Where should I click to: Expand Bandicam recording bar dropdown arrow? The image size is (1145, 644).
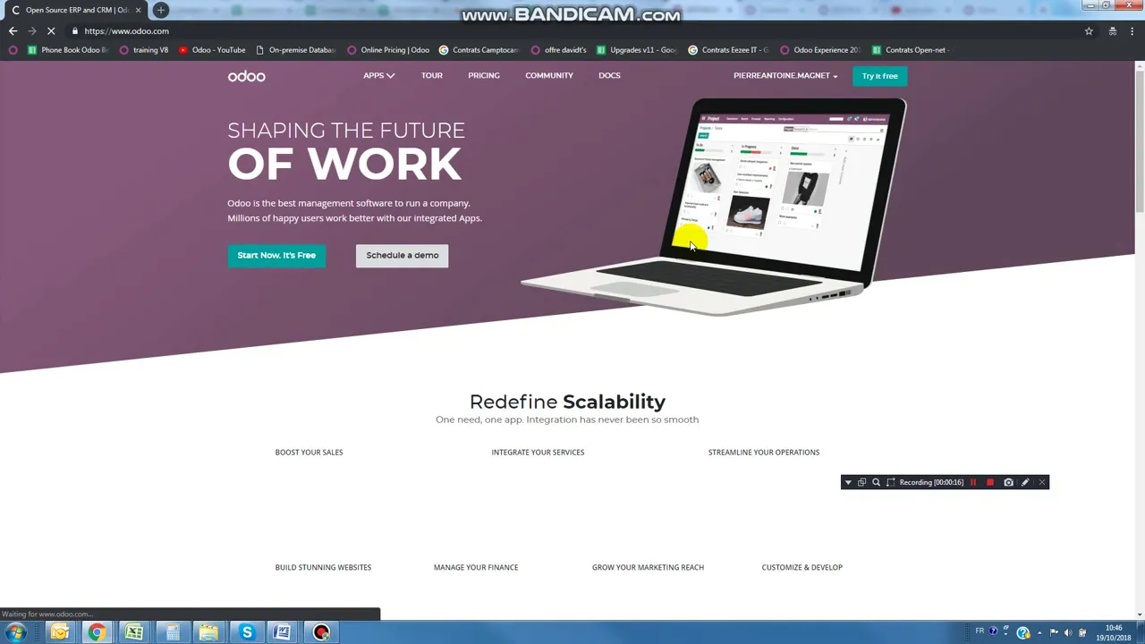tap(848, 482)
